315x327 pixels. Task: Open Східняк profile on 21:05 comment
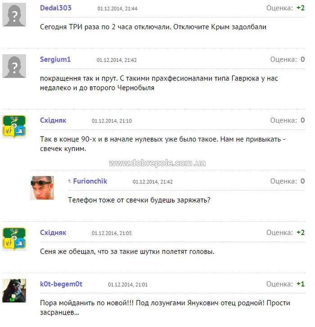(x=53, y=233)
